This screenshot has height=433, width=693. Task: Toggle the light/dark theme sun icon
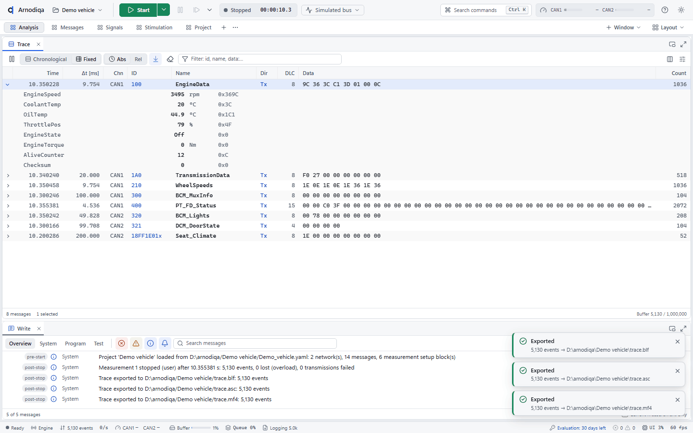(x=681, y=10)
